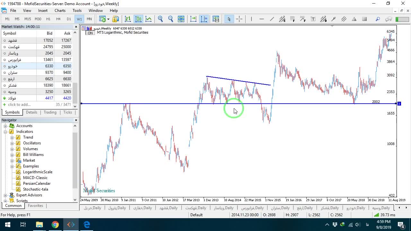Zoom out on the chart
Screen dimensions: 411x231
171,19
